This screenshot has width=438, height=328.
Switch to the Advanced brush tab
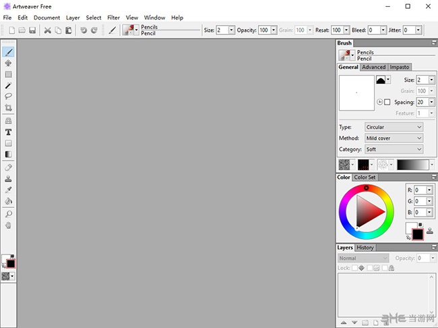coord(374,67)
